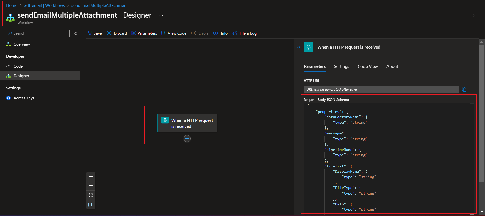This screenshot has height=216, width=485.
Task: Switch to the About tab
Action: coord(392,66)
